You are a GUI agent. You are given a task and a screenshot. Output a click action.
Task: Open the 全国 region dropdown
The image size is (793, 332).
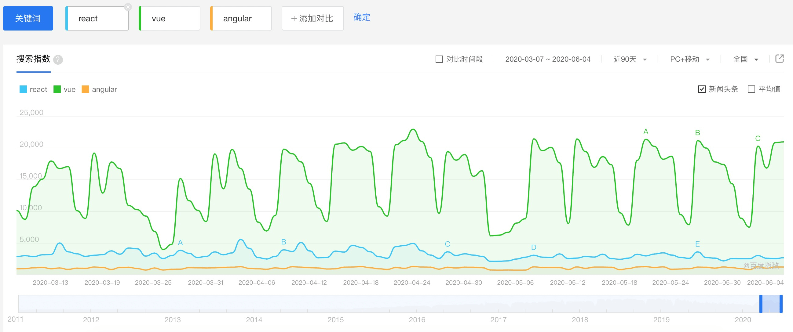(746, 59)
